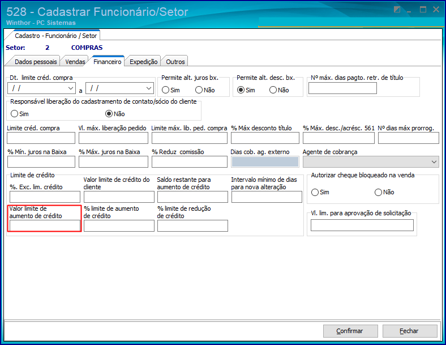The image size is (446, 345).
Task: Expand the Agente de cobrança dropdown
Action: [434, 162]
